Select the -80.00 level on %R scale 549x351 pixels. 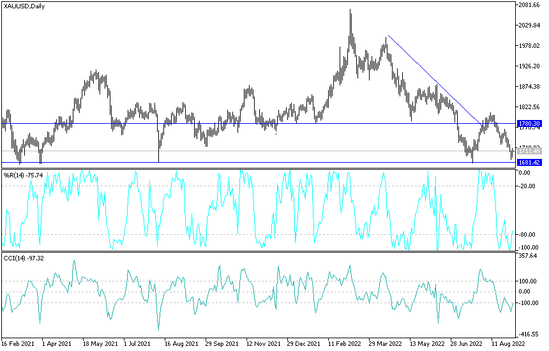click(x=527, y=234)
